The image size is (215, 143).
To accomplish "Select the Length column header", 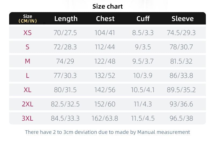I will tap(66, 19).
